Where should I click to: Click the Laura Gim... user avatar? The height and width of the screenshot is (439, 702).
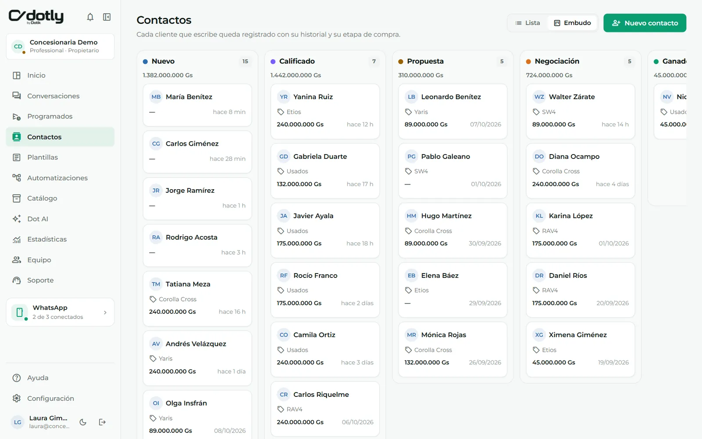pyautogui.click(x=18, y=422)
